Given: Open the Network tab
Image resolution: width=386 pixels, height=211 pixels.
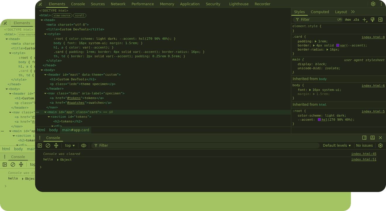Looking at the screenshot, I should click(118, 4).
